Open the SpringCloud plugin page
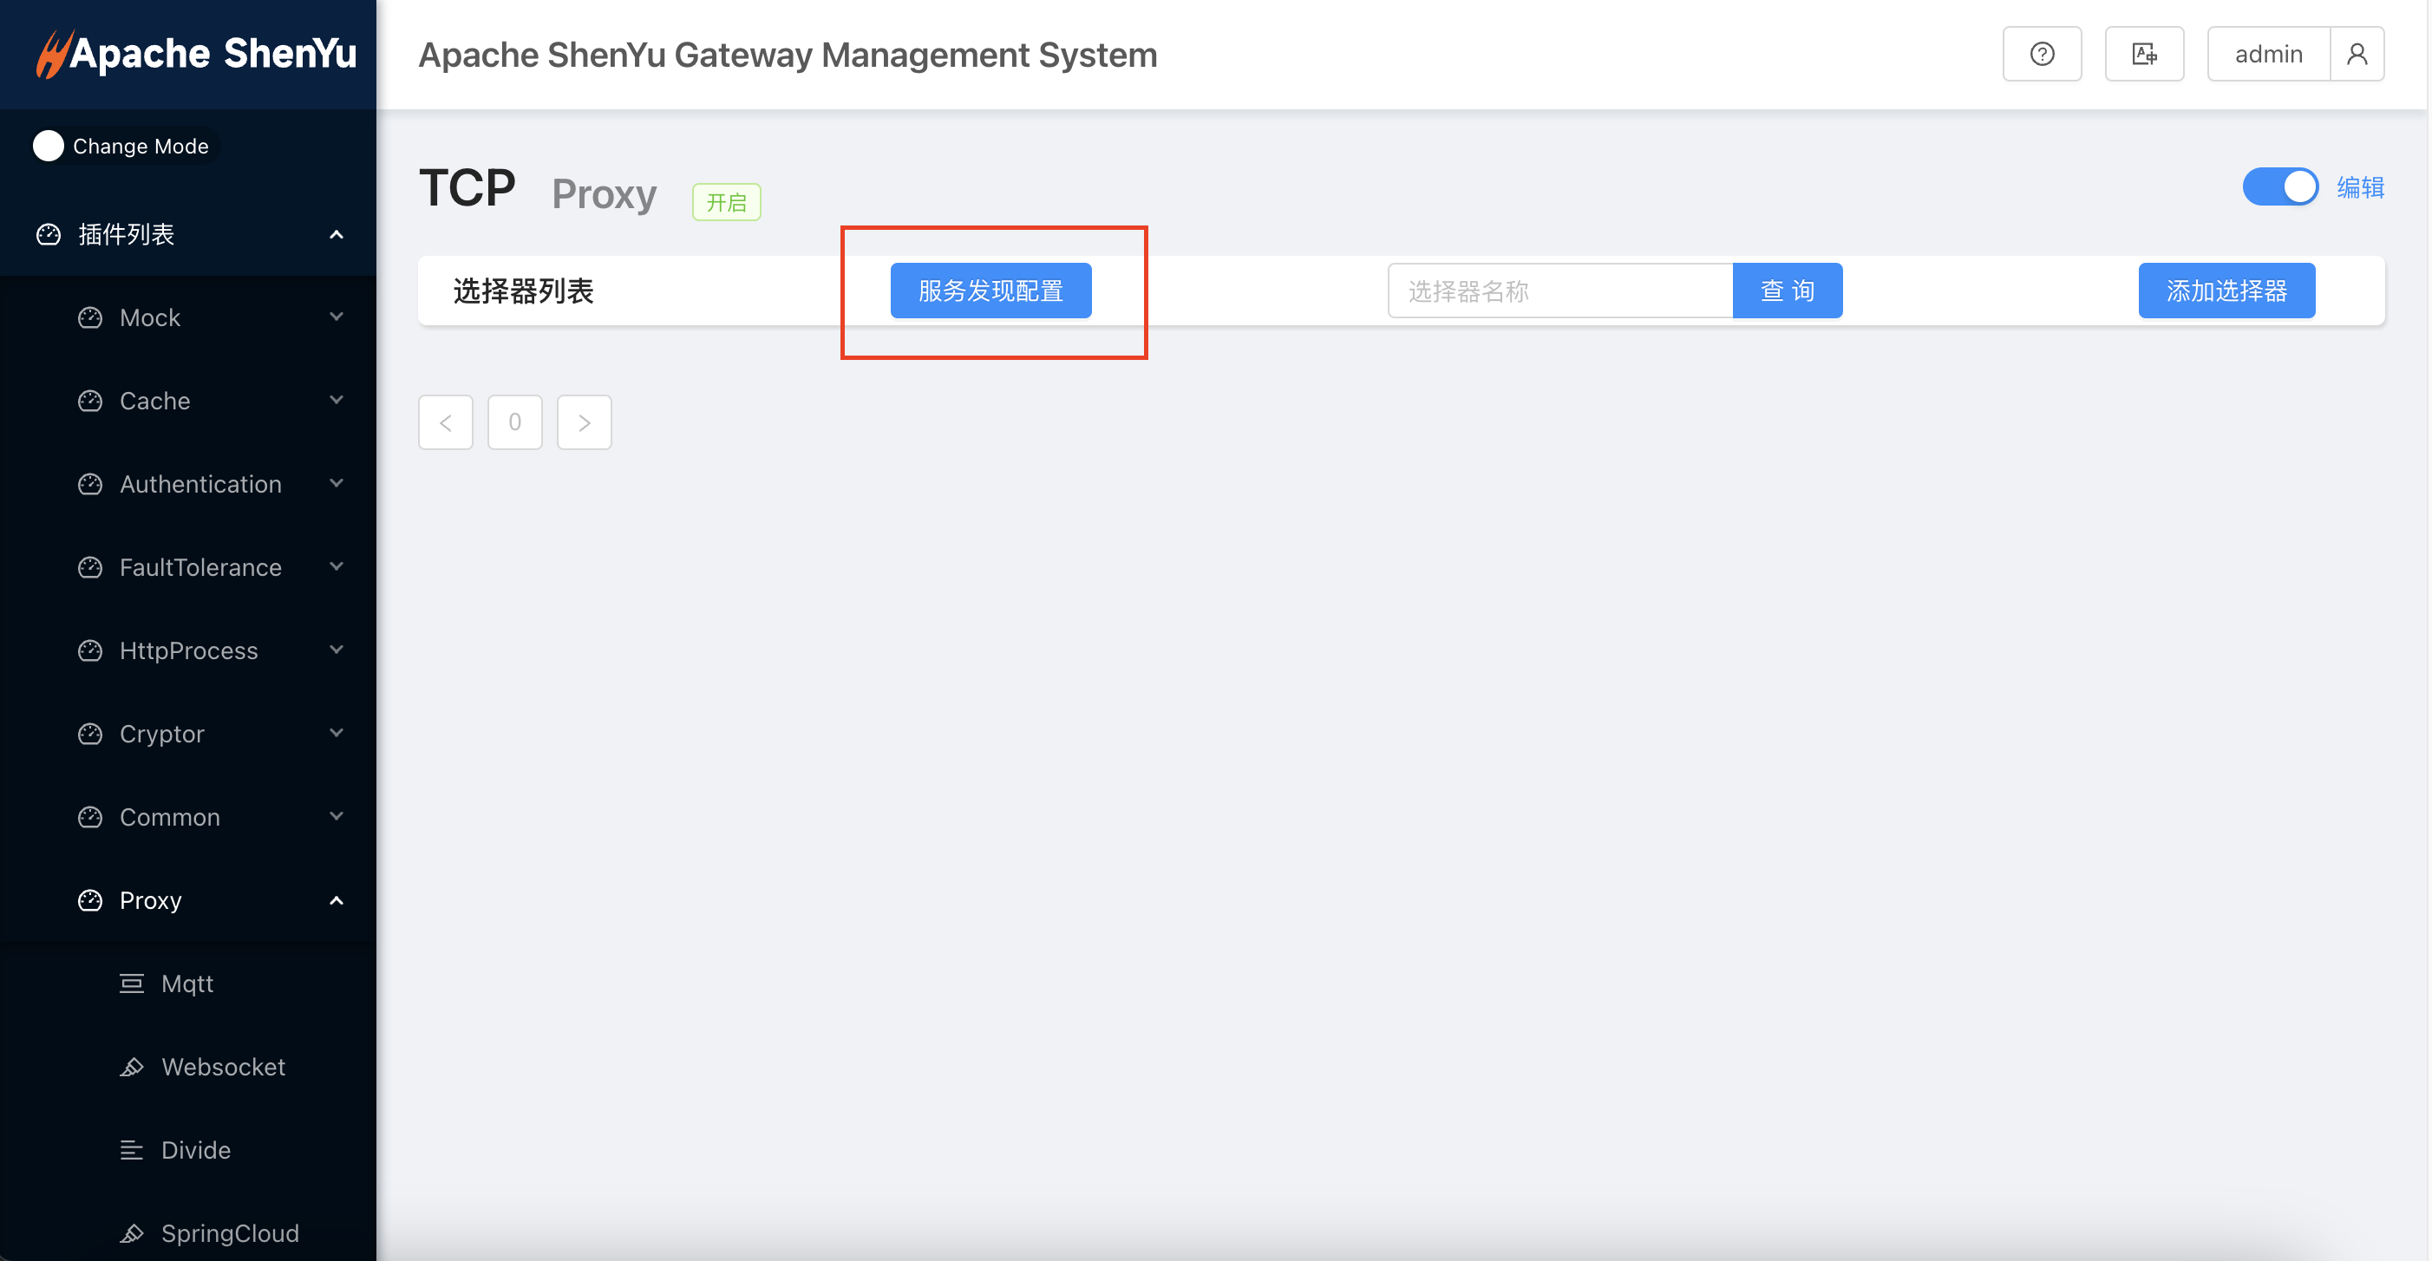 coord(230,1232)
